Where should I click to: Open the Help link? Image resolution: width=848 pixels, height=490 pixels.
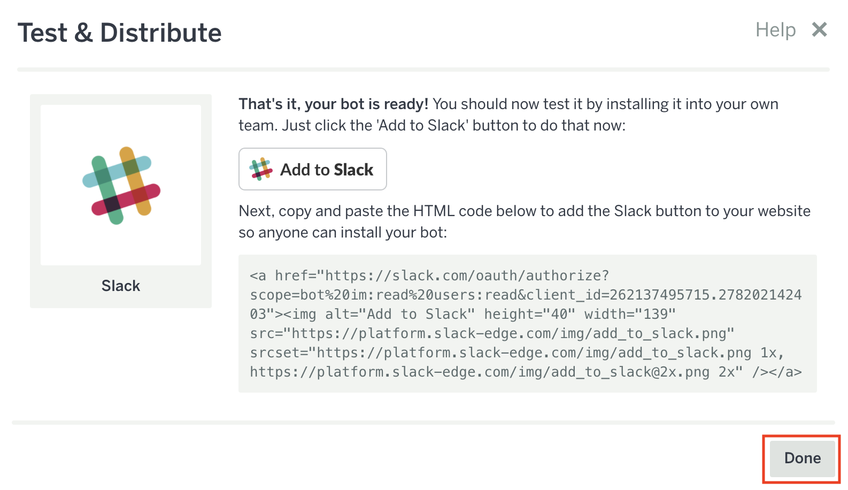(775, 30)
